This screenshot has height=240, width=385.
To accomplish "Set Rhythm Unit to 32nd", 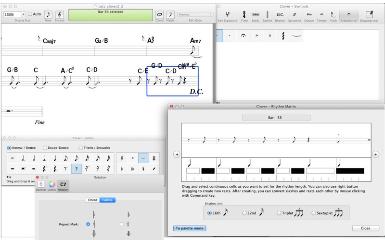I will pos(244,213).
